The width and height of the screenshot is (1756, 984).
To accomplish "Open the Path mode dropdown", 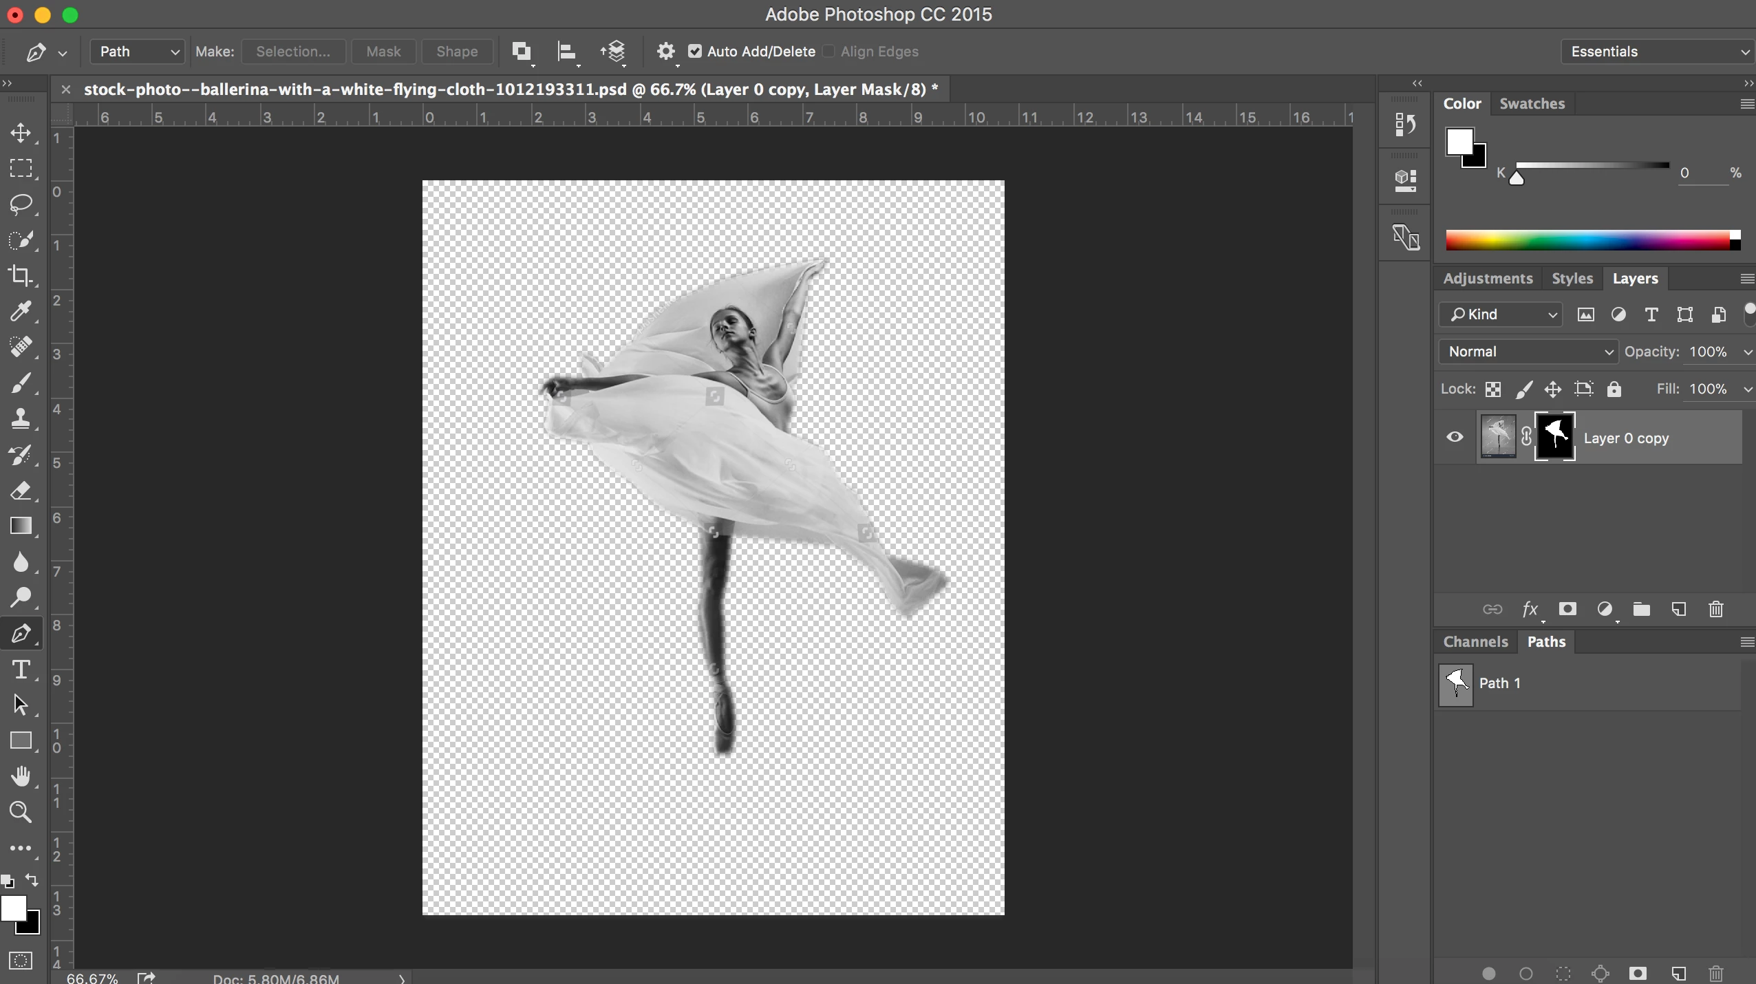I will tap(138, 52).
